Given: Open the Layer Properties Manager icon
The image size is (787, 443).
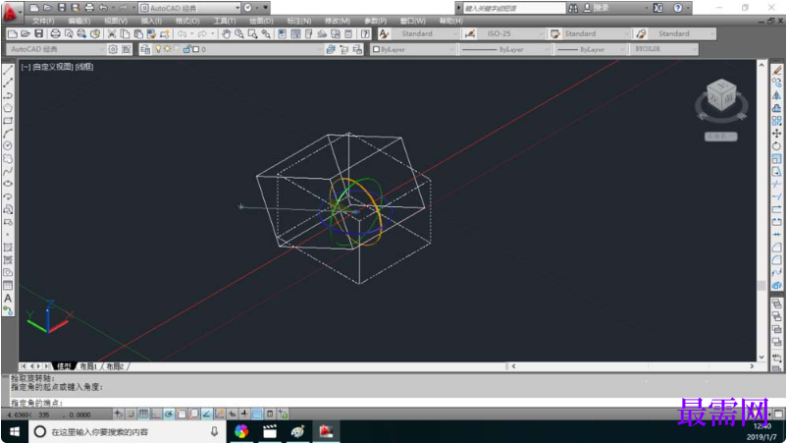Looking at the screenshot, I should pos(145,49).
